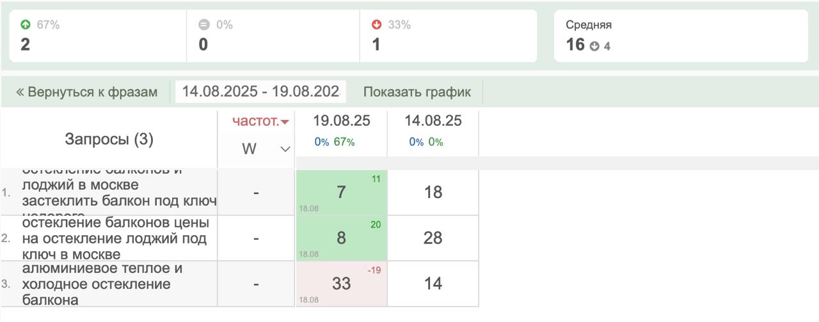Click the green cell with position 8
Screen dimensions: 819x322
(341, 238)
